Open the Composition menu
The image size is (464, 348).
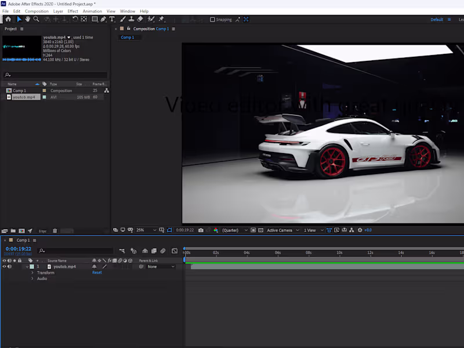pos(37,10)
